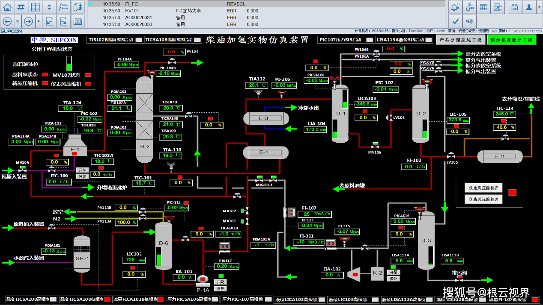Click the LIC102 value field showing 726
Viewport: 543px width, 305px height.
click(x=131, y=260)
